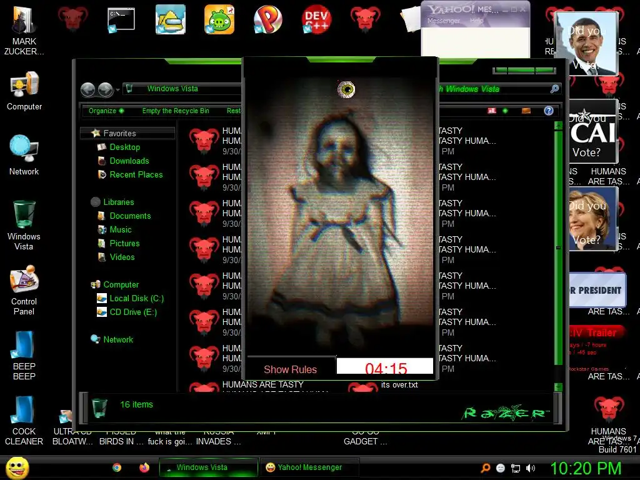This screenshot has width=640, height=480.
Task: Click the explorer Forward arrow button
Action: 105,89
